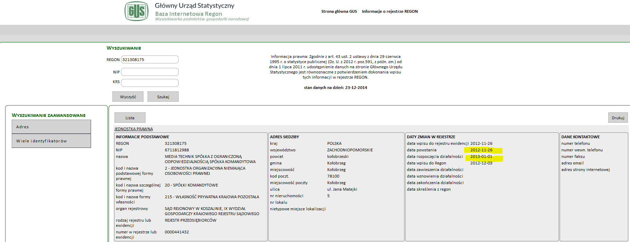
Task: Select postal code 78100
Action: (333, 176)
